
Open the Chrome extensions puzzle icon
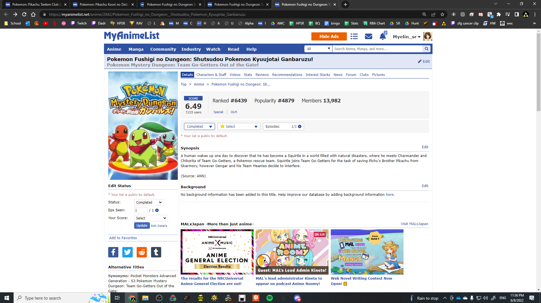point(499,14)
